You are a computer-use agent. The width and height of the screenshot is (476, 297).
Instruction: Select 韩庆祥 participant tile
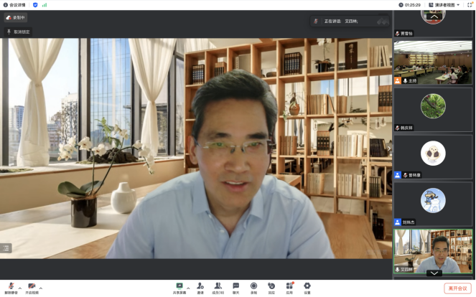[433, 110]
